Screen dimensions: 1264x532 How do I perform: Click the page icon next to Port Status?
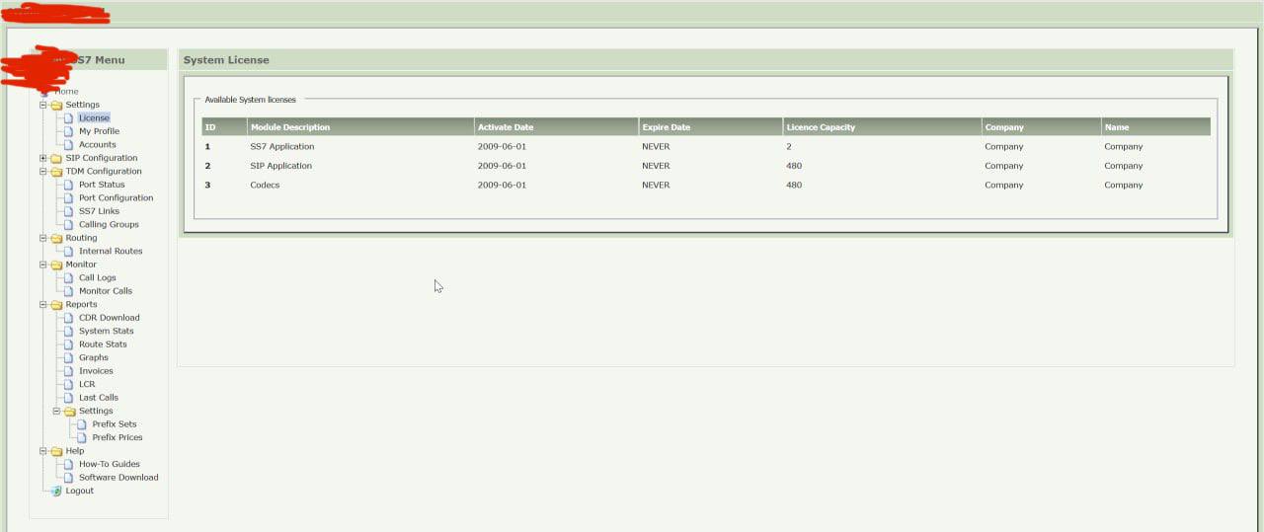(x=69, y=185)
